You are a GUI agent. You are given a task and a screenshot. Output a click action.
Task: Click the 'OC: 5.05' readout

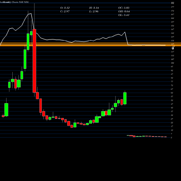pyautogui.click(x=124, y=8)
